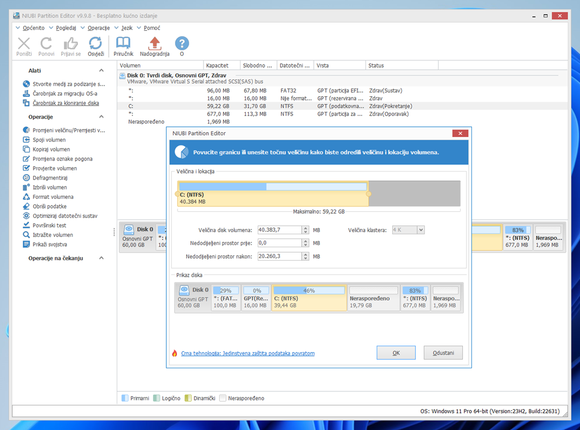Open the Crna tehnologija link
Viewport: 580px width, 430px height.
pyautogui.click(x=247, y=353)
